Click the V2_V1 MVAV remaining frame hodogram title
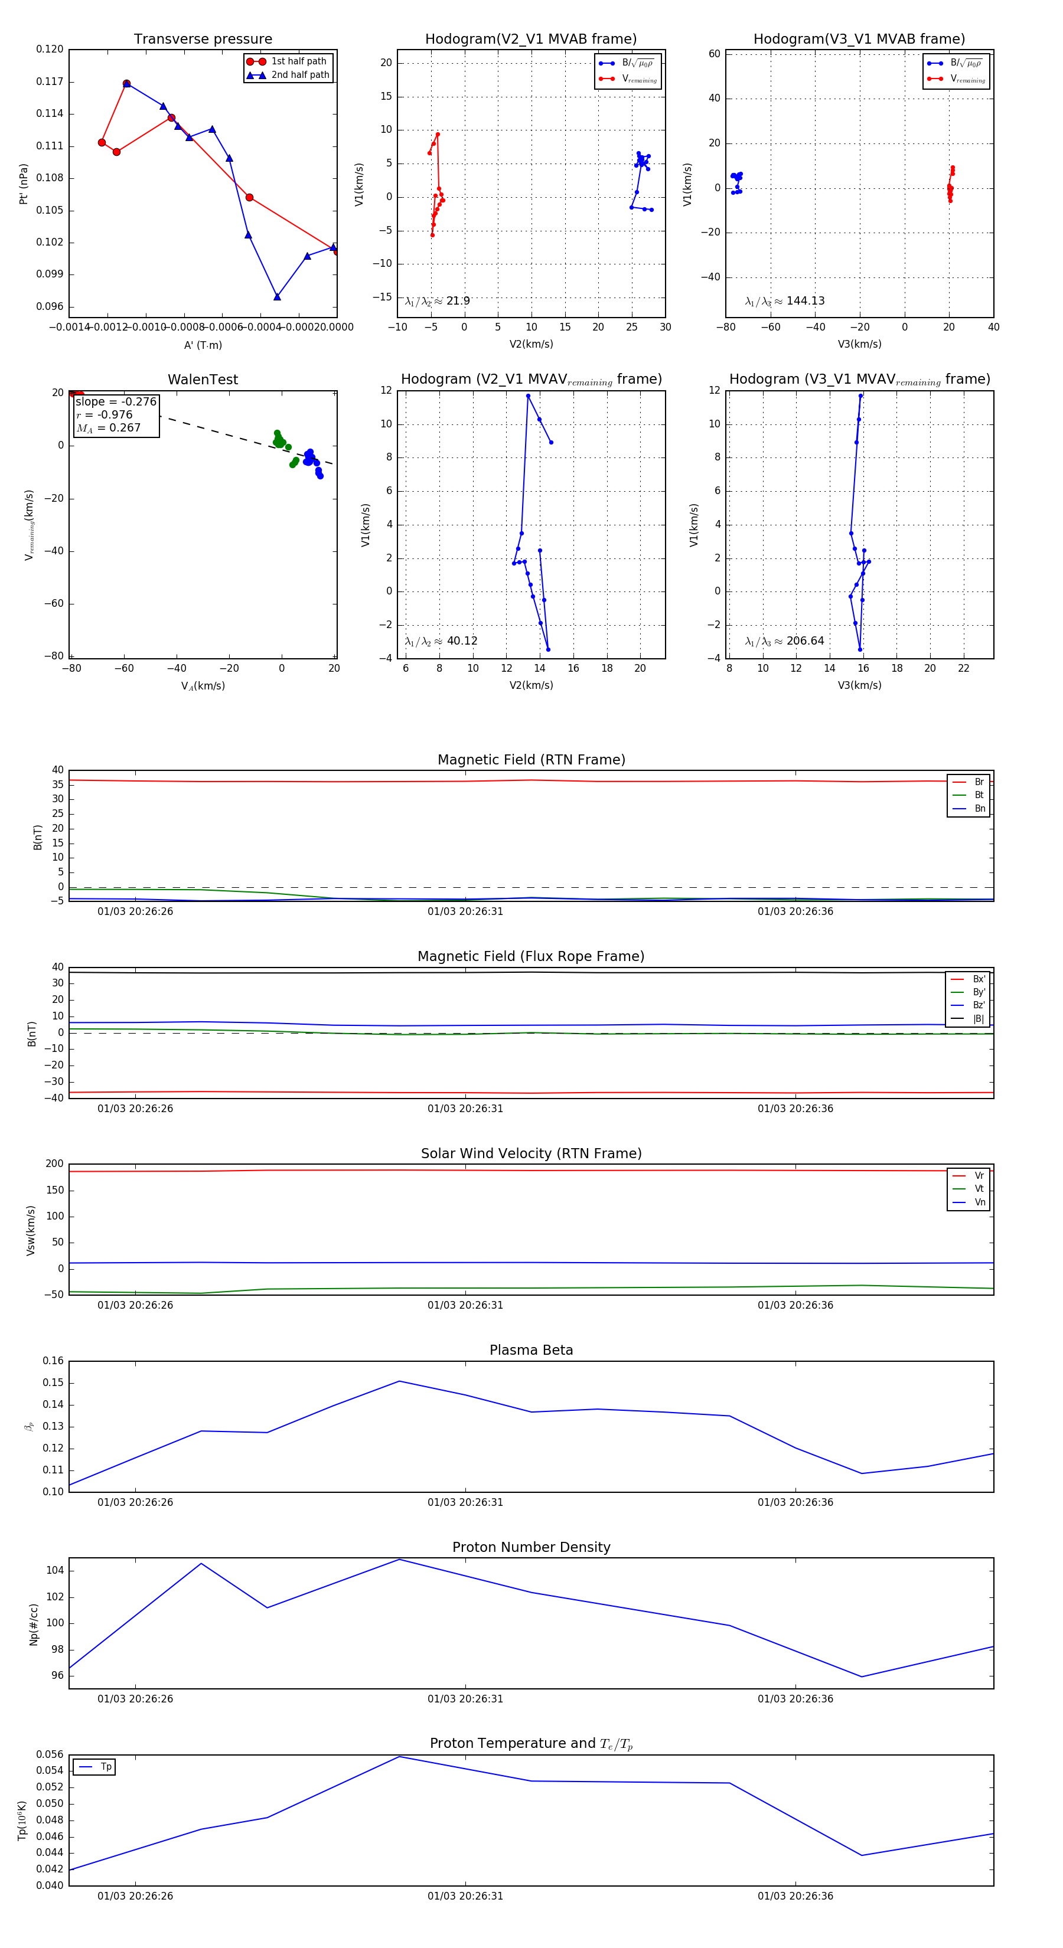Viewport: 1063px width, 1948px height. [x=531, y=380]
